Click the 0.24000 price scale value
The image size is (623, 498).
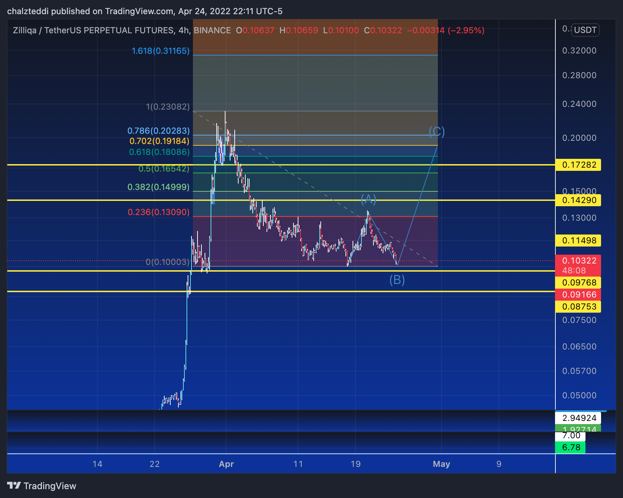point(579,104)
